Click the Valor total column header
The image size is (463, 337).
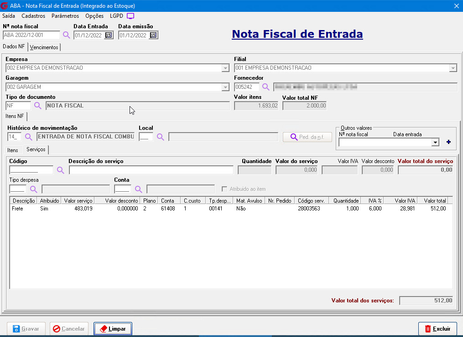tap(432, 201)
